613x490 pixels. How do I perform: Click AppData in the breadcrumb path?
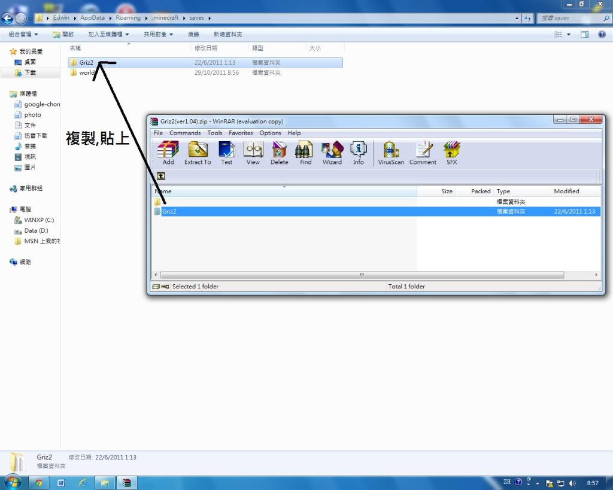pos(92,17)
